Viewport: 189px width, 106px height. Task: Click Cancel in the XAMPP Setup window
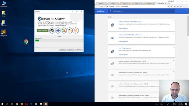79,50
